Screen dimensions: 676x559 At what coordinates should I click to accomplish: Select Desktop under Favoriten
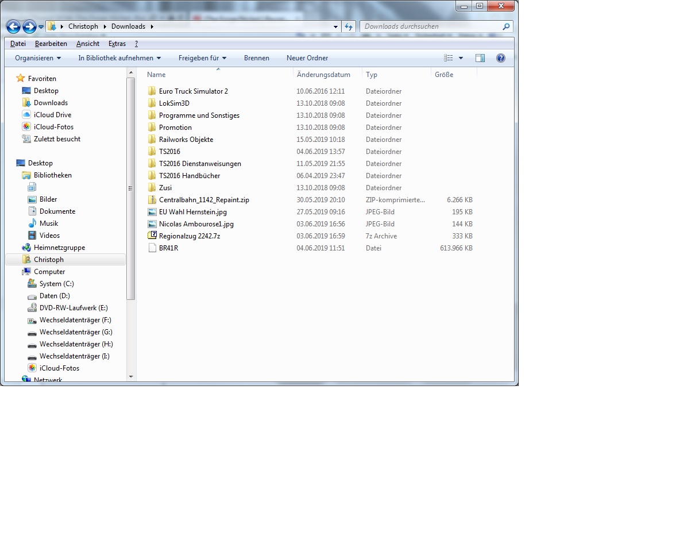tap(46, 91)
